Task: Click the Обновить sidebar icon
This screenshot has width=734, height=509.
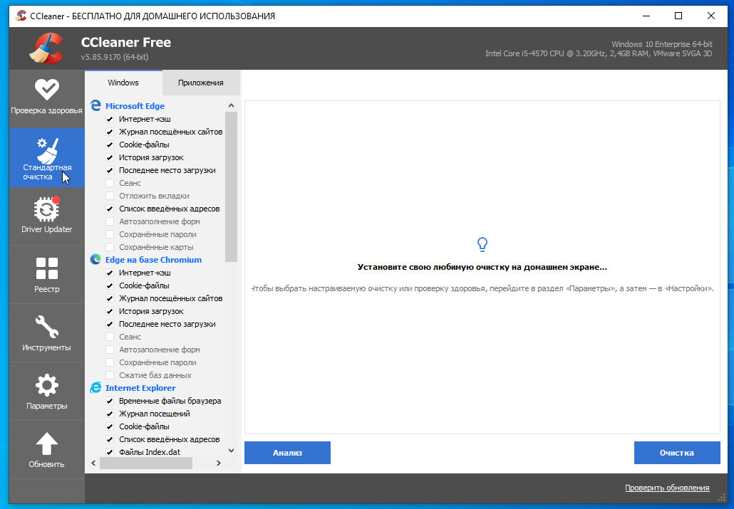Action: (47, 449)
